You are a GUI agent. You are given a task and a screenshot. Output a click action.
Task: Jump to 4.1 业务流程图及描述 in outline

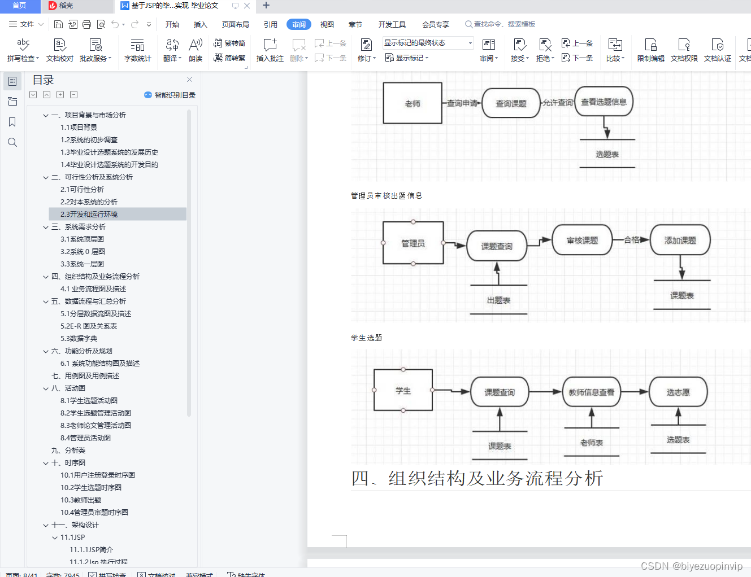click(x=93, y=289)
